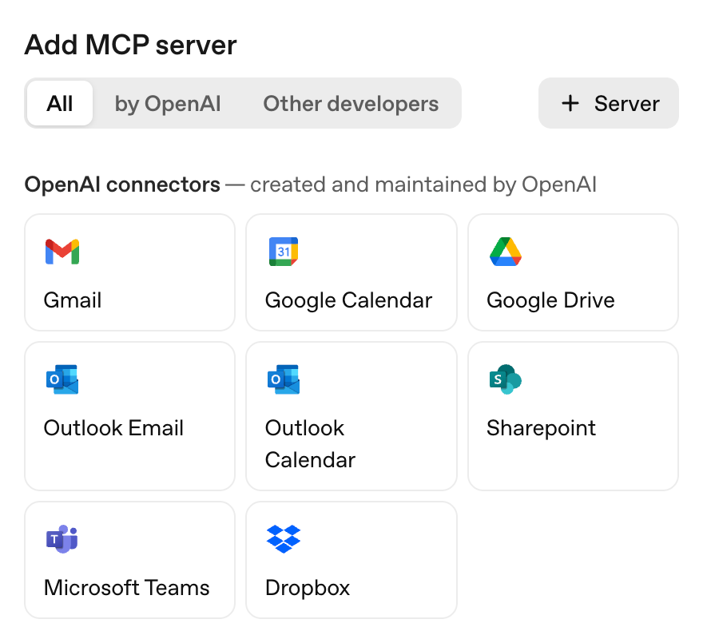Click the Add MCP server title

130,45
